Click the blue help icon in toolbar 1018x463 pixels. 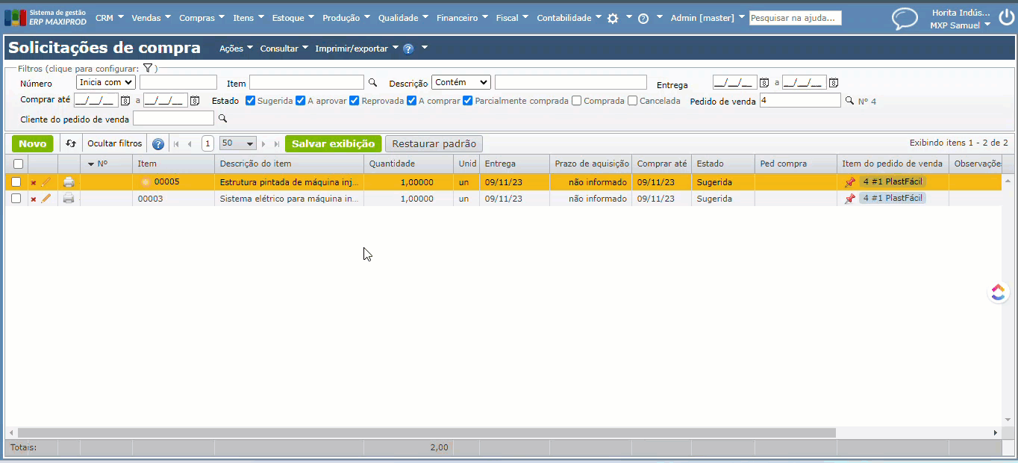(x=158, y=144)
